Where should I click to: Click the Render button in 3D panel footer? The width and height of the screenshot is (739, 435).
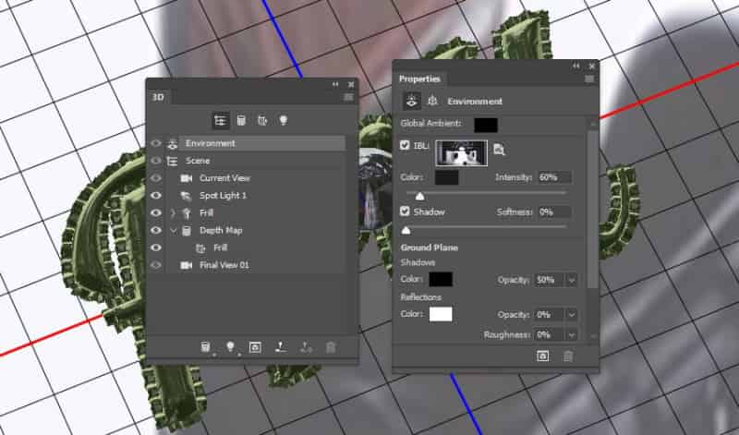(255, 347)
